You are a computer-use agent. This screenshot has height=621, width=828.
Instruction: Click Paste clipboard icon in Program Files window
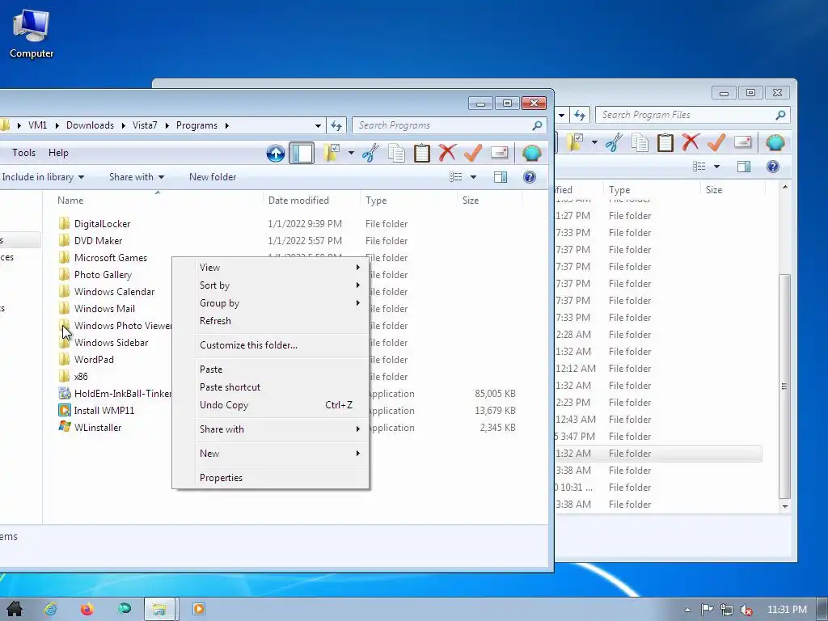(x=665, y=142)
